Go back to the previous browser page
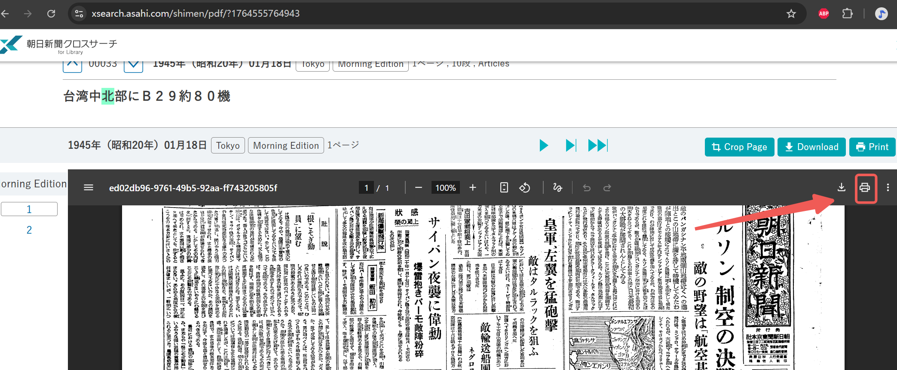This screenshot has width=897, height=370. tap(5, 14)
